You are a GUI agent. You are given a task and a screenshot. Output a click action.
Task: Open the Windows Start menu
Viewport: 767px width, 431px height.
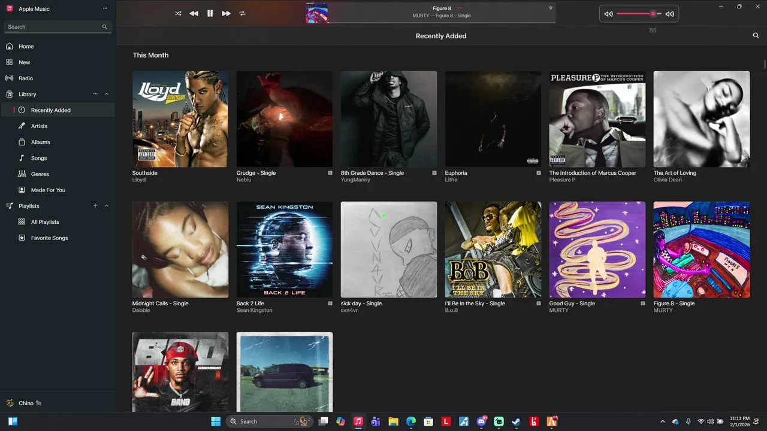(x=216, y=421)
